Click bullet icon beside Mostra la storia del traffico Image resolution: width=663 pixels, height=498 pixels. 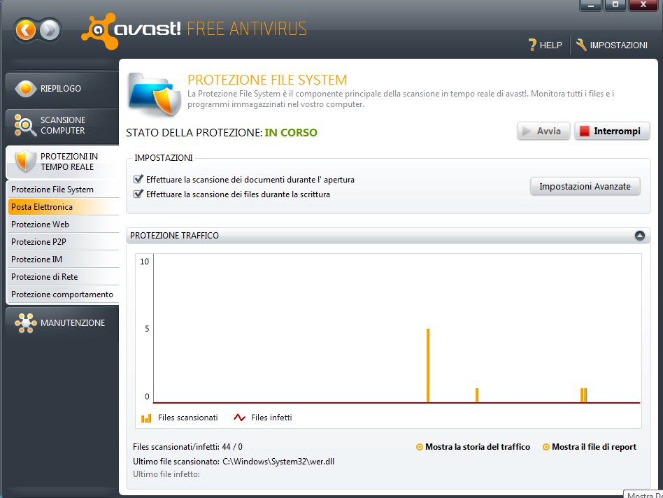click(420, 447)
